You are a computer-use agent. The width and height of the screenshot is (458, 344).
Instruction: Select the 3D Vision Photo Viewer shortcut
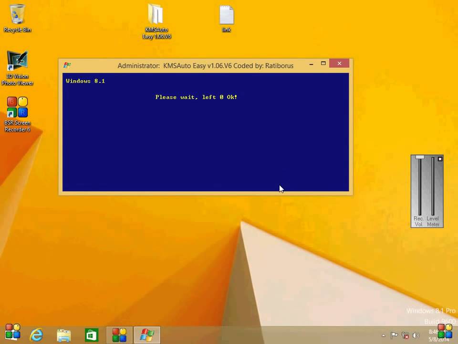[17, 68]
